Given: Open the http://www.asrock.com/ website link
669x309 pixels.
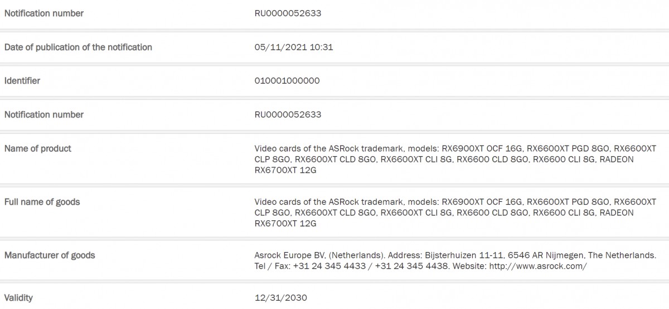Looking at the screenshot, I should point(537,267).
